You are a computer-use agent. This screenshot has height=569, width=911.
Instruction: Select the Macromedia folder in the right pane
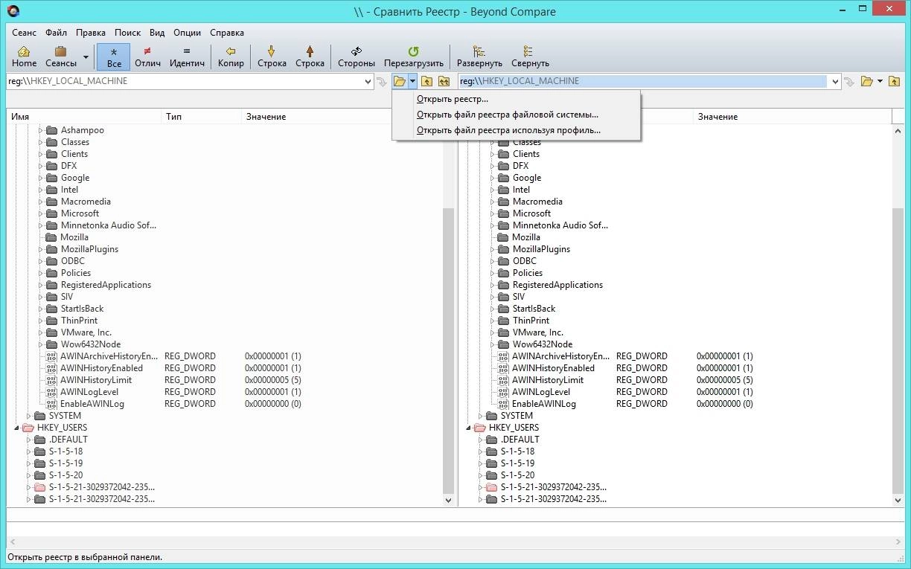coord(537,202)
